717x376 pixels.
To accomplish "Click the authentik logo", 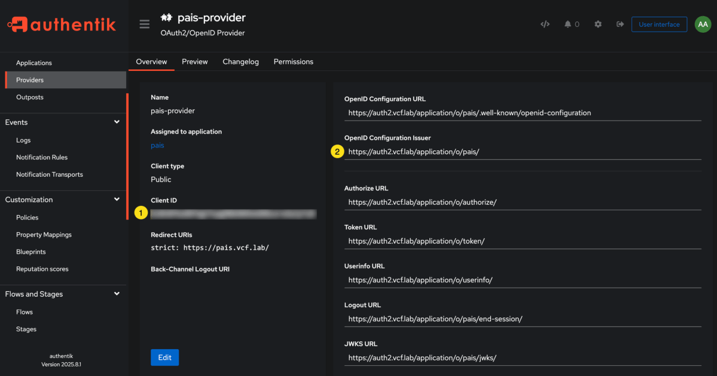I will tap(62, 24).
